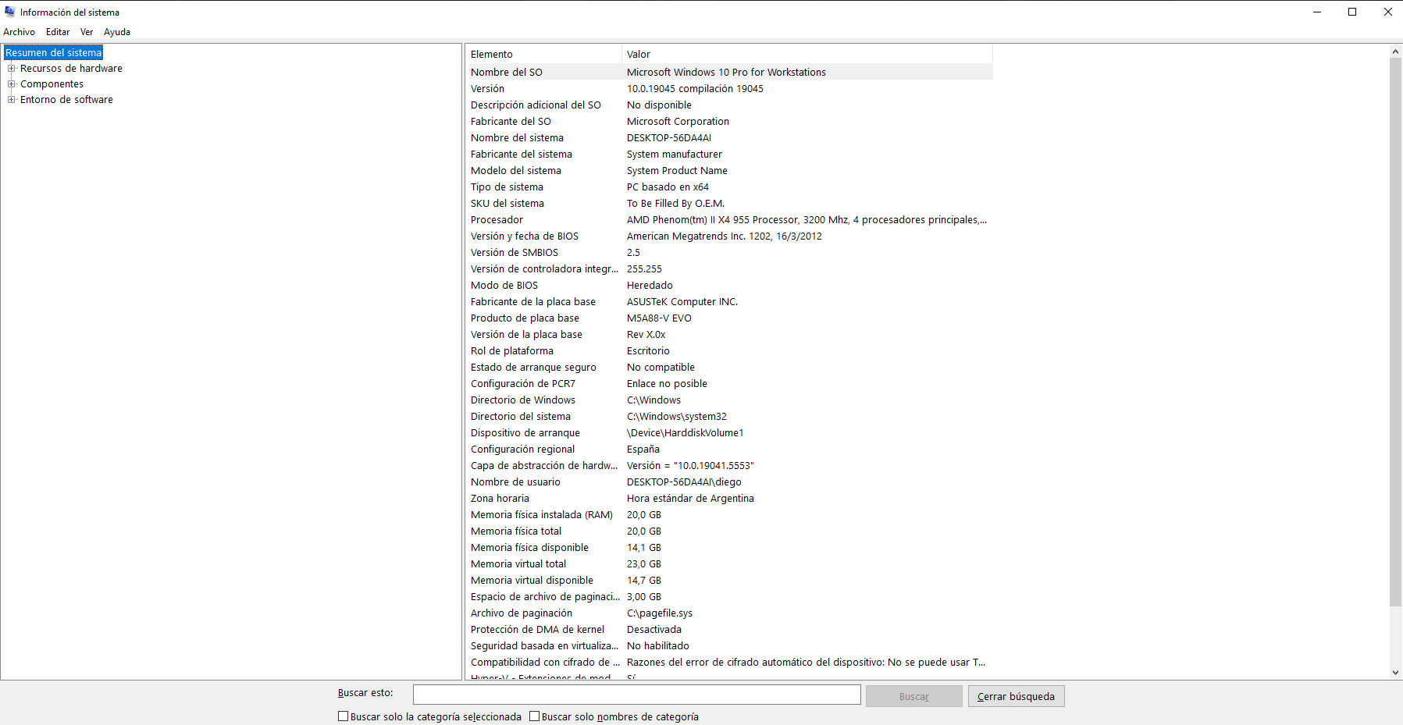Close the Información del sistema window
This screenshot has height=725, width=1403.
click(x=1387, y=12)
